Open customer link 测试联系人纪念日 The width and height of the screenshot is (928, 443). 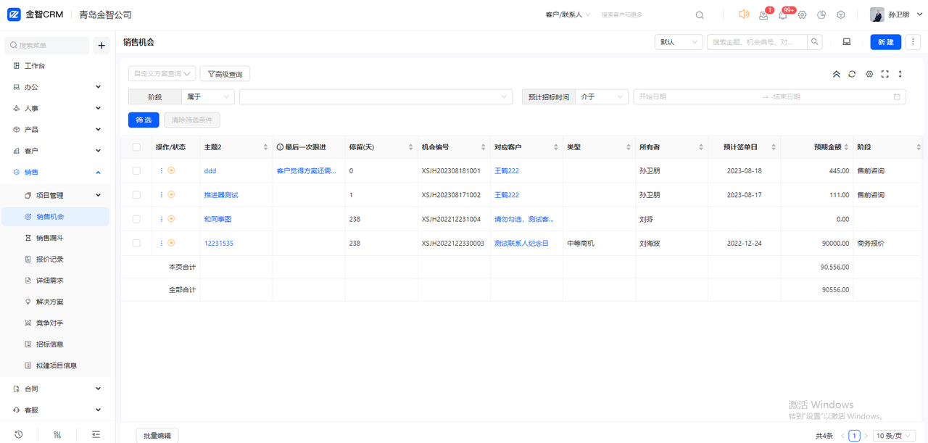(521, 244)
